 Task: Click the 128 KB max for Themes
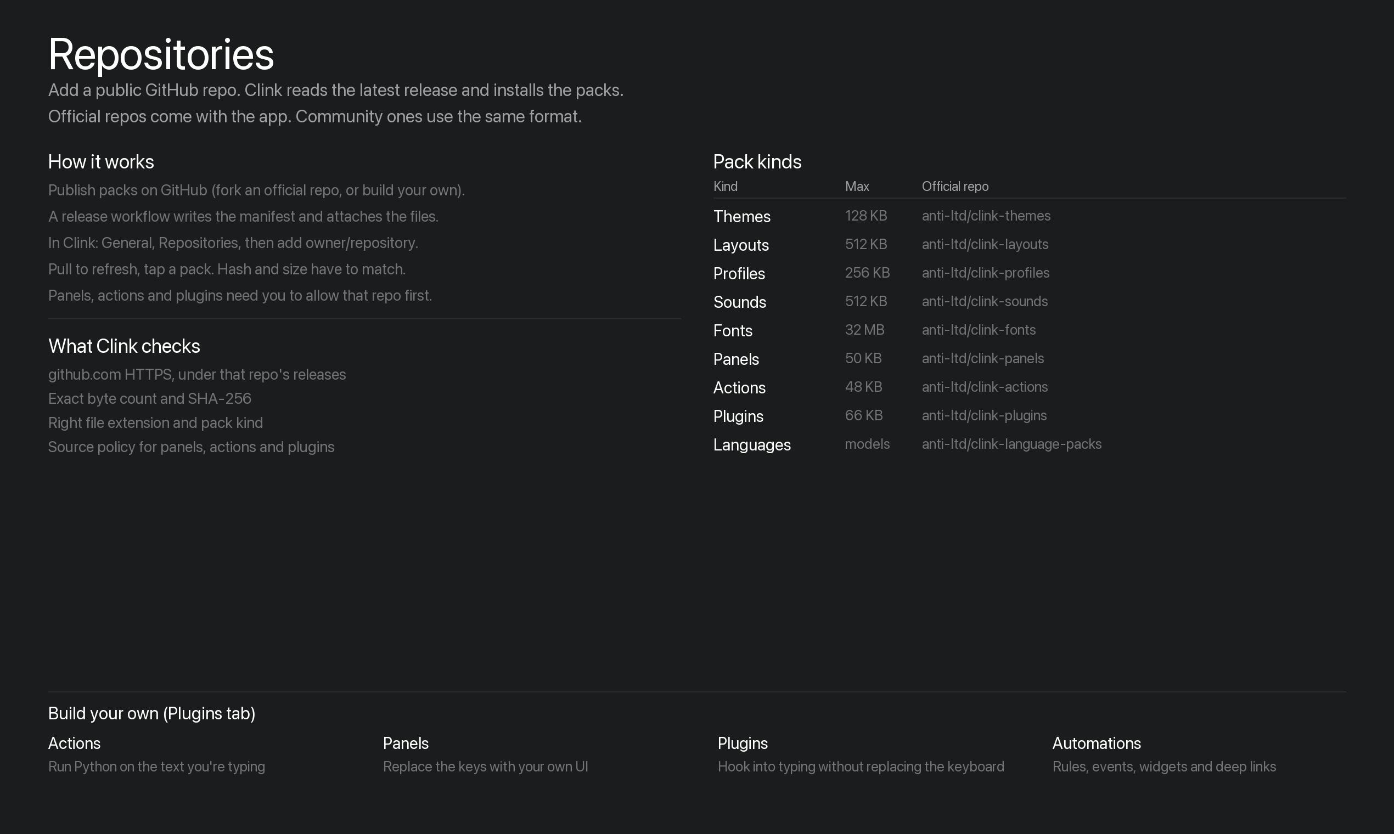866,216
